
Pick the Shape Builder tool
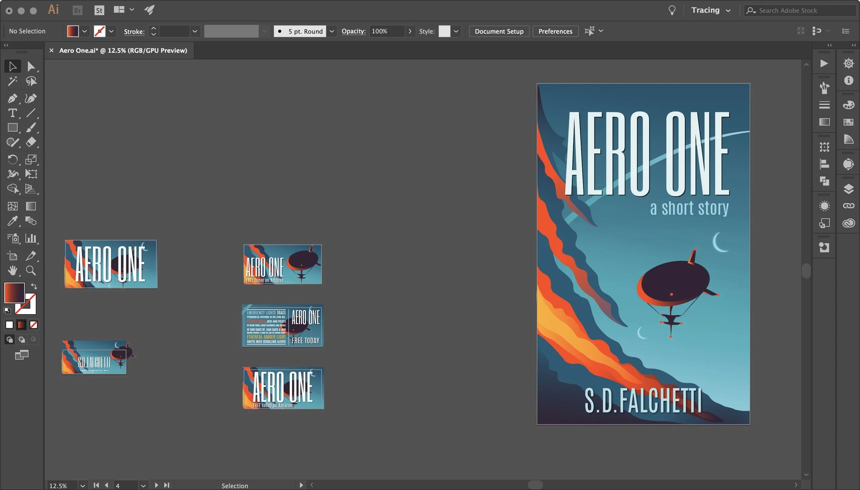coord(13,189)
